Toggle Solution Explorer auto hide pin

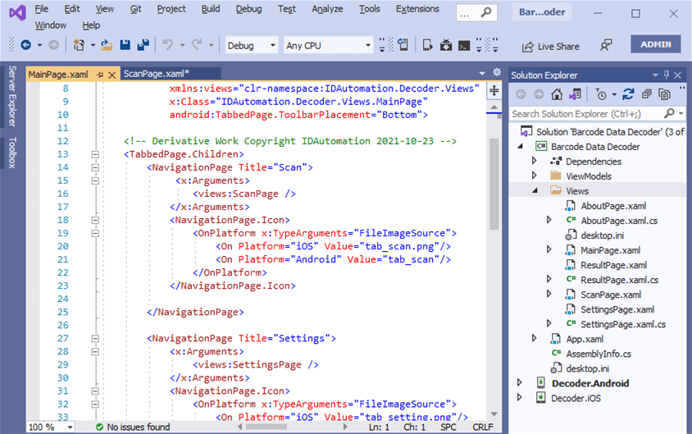click(666, 75)
